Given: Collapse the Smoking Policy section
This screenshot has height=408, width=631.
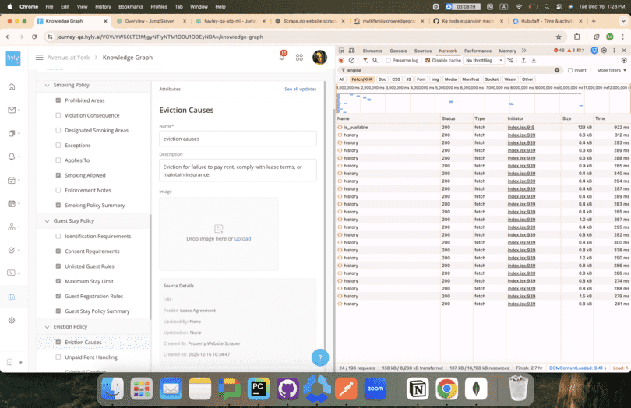Looking at the screenshot, I should [47, 85].
